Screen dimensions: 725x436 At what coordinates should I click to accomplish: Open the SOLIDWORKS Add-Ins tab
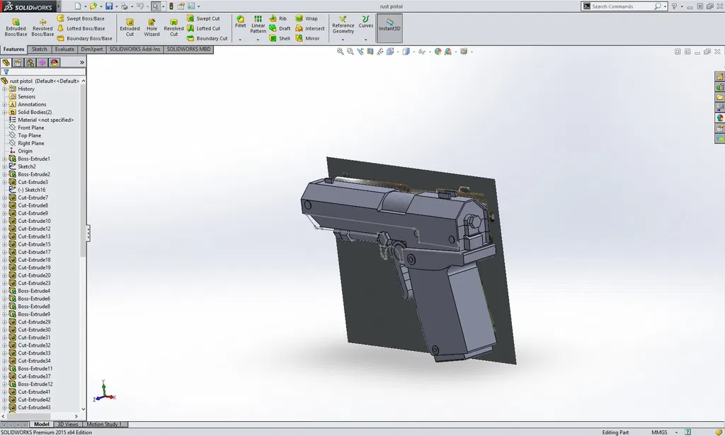coord(134,49)
